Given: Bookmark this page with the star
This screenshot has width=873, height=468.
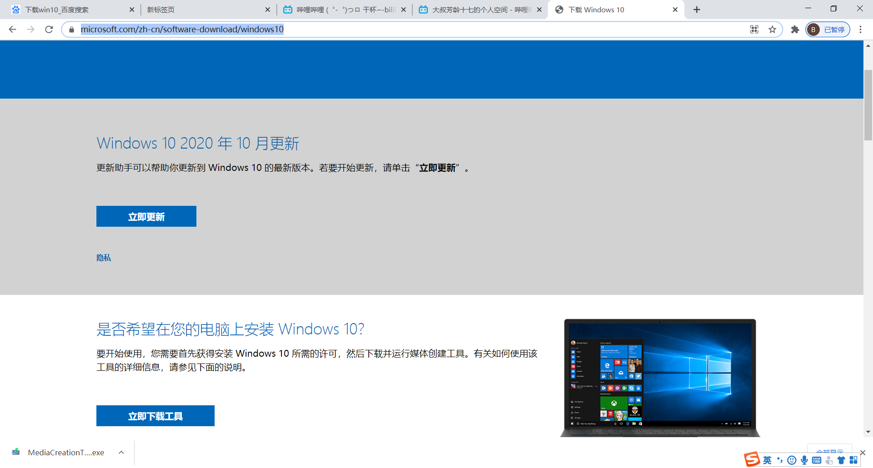Looking at the screenshot, I should [x=773, y=30].
